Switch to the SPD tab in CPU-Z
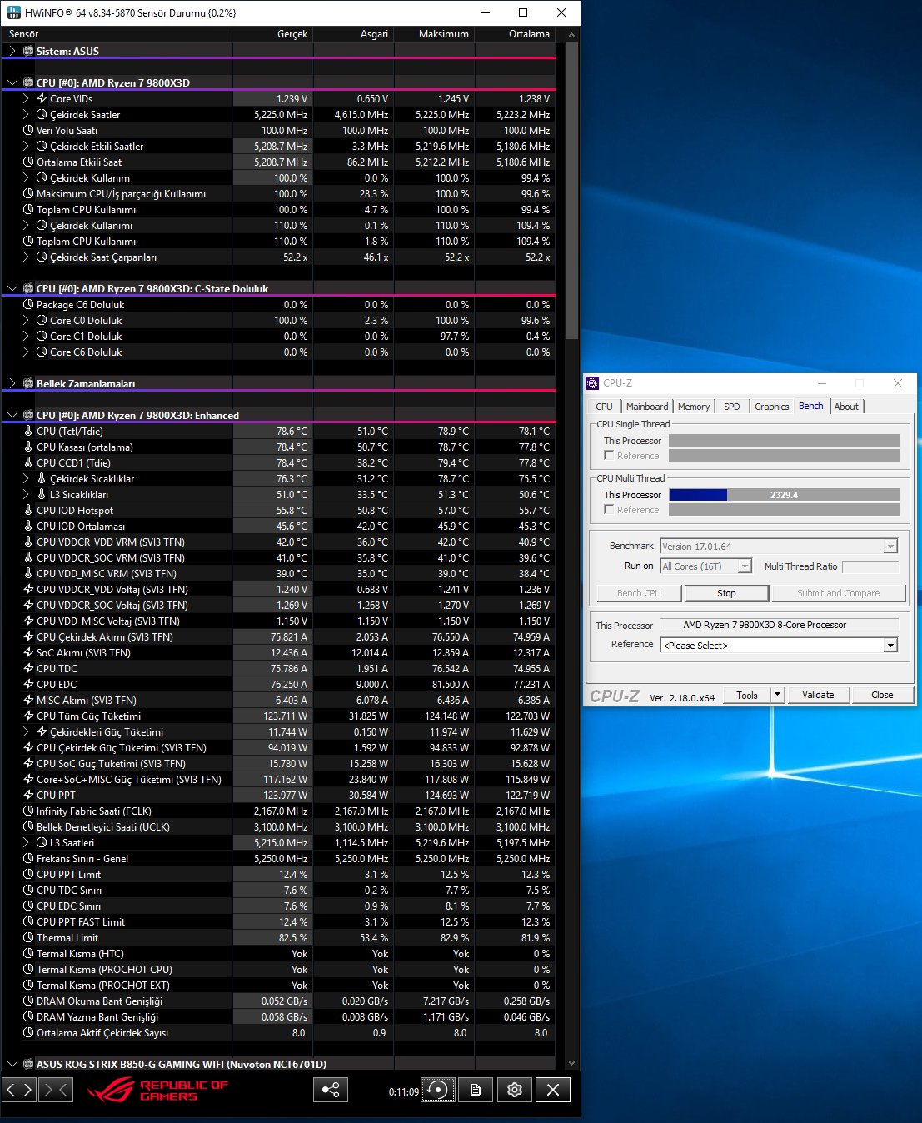Screen dimensions: 922x1123 pos(731,407)
